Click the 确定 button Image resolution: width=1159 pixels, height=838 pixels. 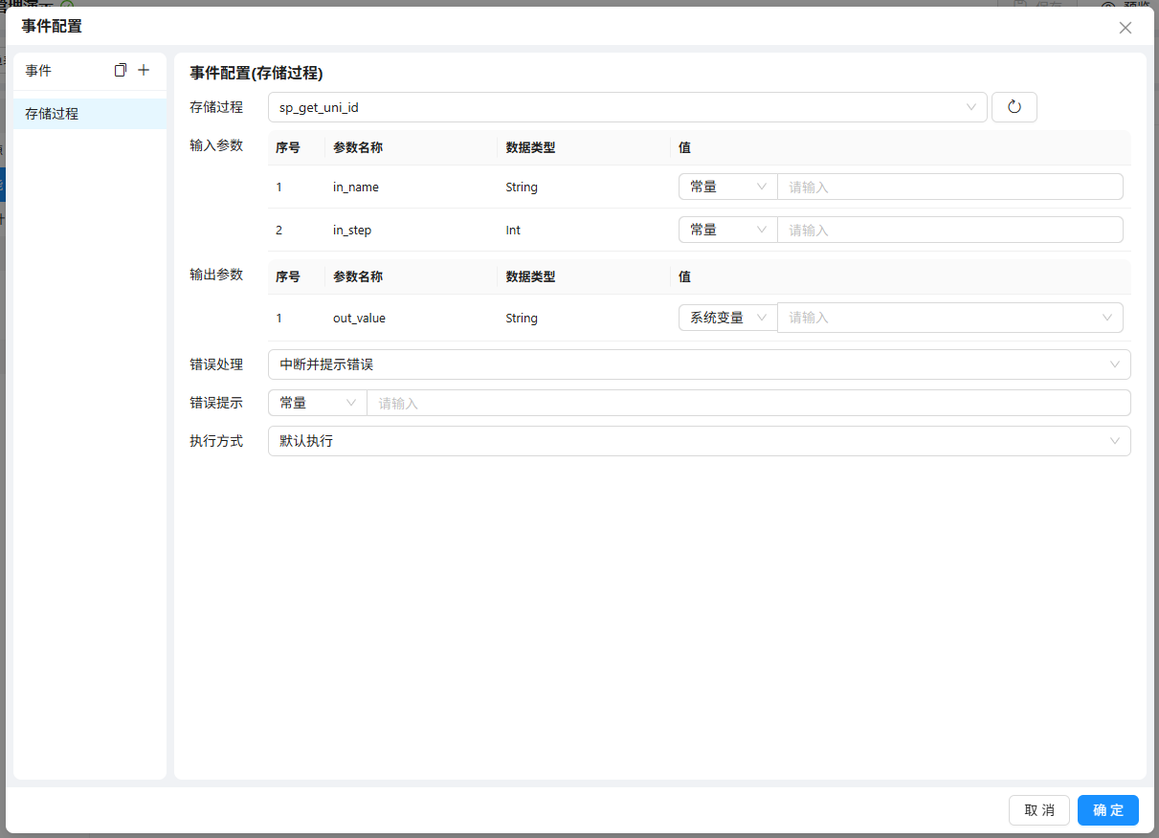coord(1108,810)
